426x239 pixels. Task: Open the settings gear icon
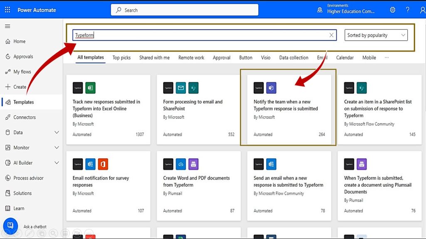click(x=393, y=10)
